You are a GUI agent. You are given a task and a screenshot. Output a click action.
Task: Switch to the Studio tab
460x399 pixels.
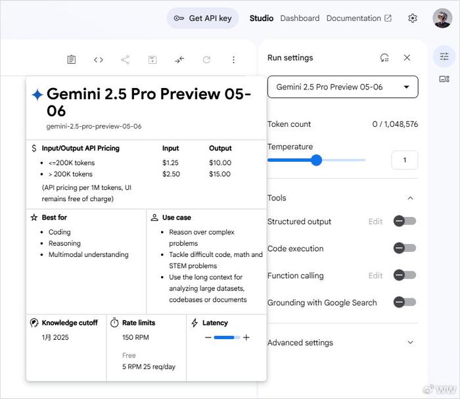(262, 18)
